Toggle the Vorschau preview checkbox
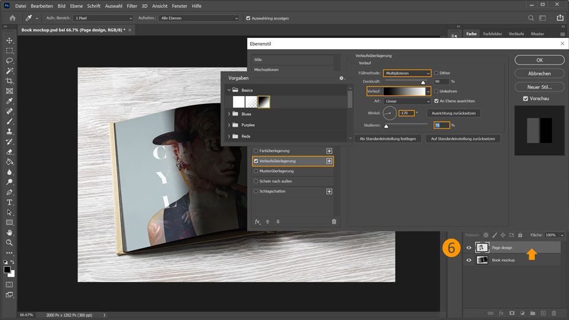The height and width of the screenshot is (320, 569). (526, 99)
